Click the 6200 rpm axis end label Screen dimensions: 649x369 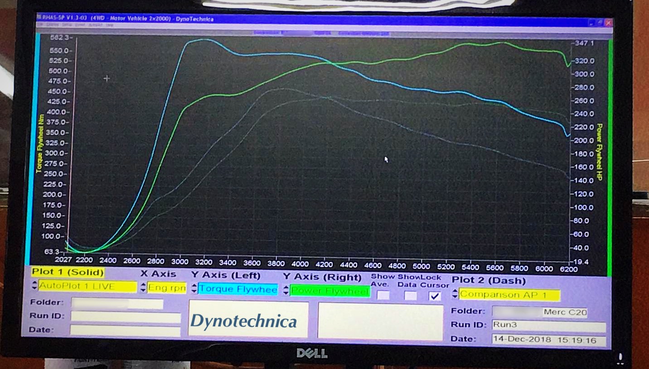[569, 269]
